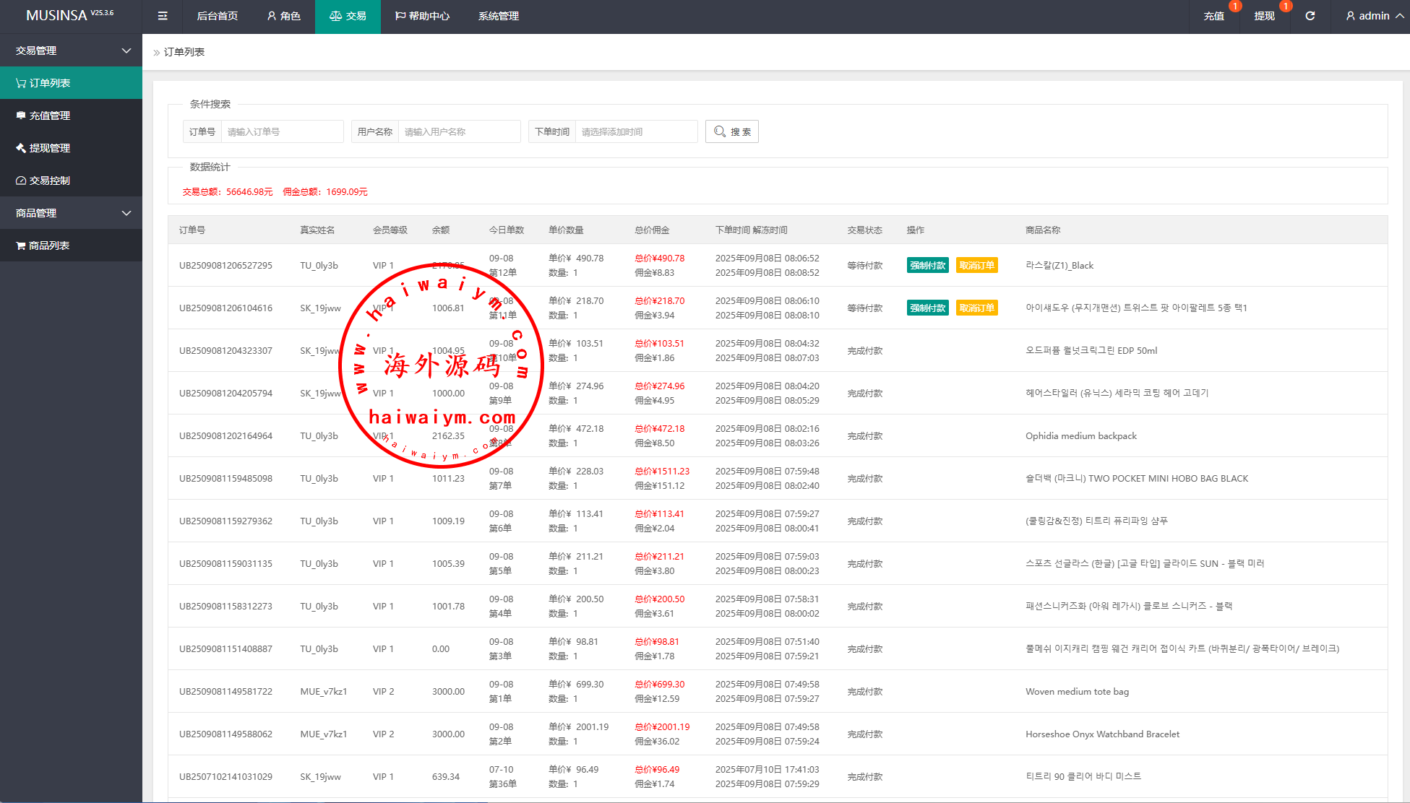Click the 提现 notification in top bar

1264,16
